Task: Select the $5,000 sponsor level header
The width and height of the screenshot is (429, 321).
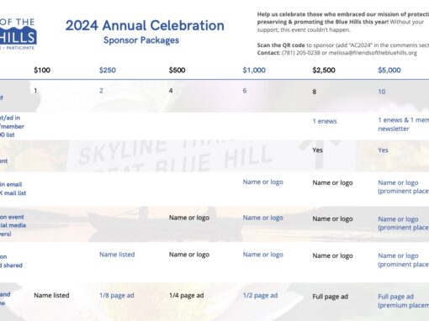Action: pos(389,70)
